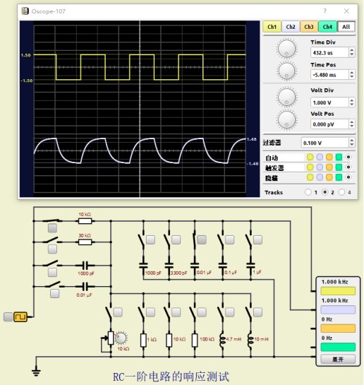The image size is (364, 385).
Task: Open the help question mark button
Action: pos(324,11)
